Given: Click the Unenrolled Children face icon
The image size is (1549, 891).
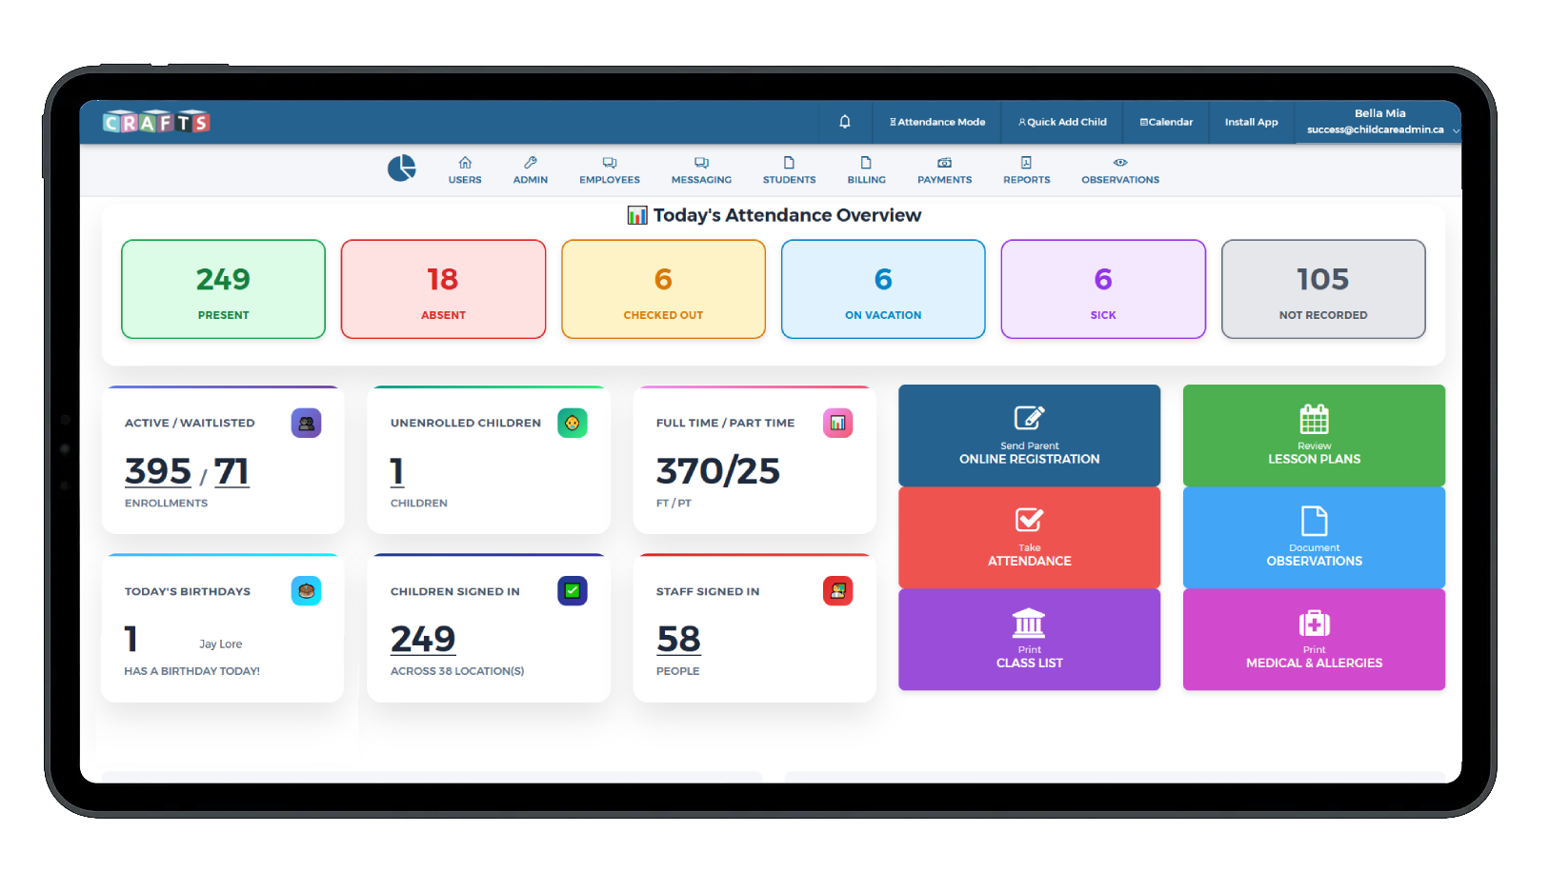Looking at the screenshot, I should (x=572, y=424).
